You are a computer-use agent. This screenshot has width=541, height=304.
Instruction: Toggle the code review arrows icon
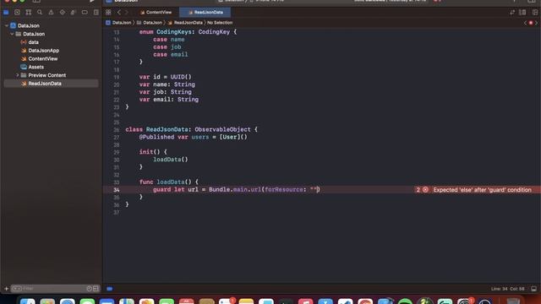pos(512,13)
